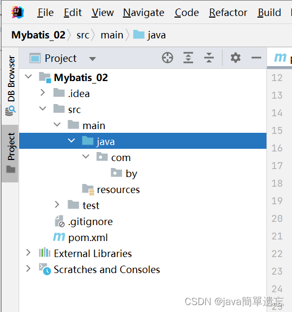Select the by package

[131, 174]
